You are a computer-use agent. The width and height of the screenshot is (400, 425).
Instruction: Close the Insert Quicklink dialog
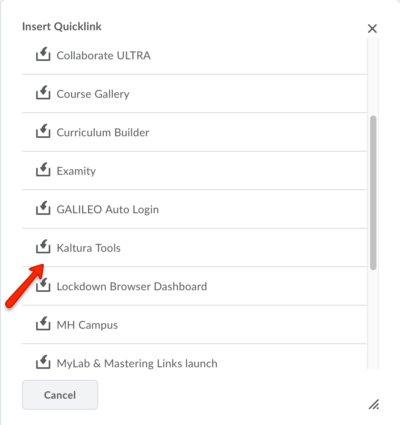click(x=372, y=28)
